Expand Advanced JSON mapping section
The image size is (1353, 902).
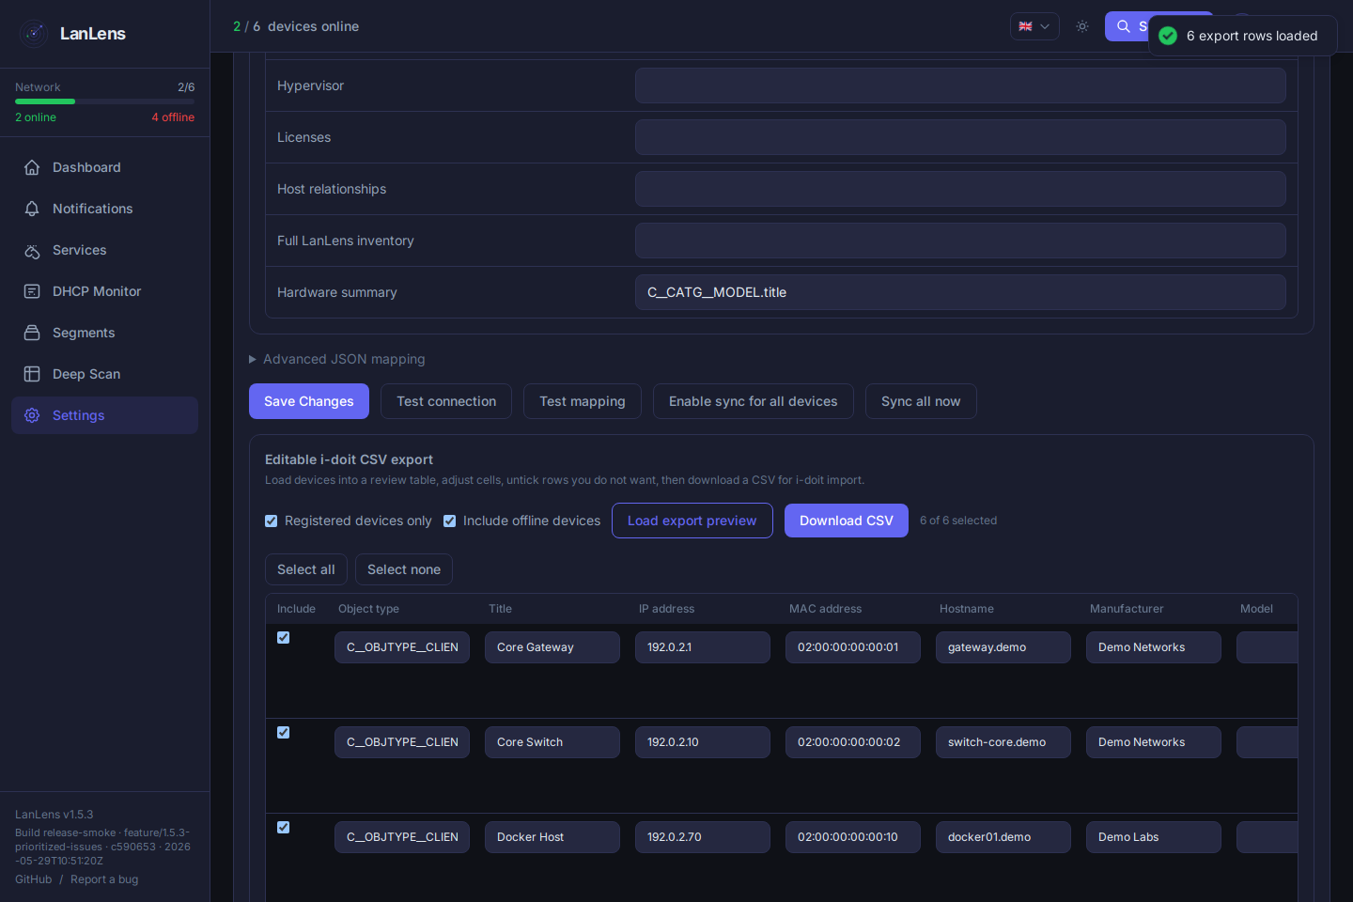(337, 359)
